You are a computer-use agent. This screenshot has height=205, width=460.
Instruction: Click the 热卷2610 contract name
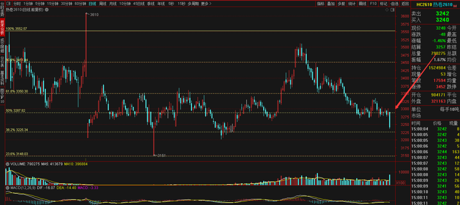point(442,4)
